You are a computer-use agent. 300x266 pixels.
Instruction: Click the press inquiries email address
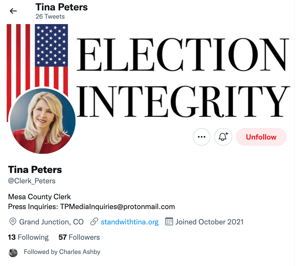pyautogui.click(x=117, y=207)
